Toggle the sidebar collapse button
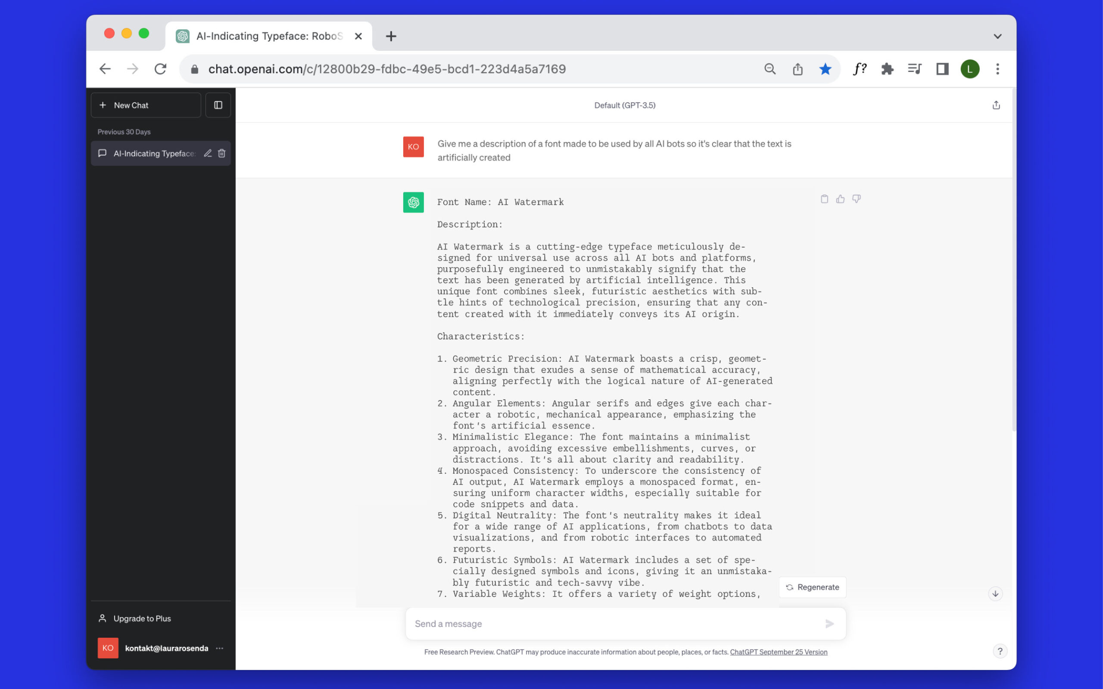 pos(218,105)
